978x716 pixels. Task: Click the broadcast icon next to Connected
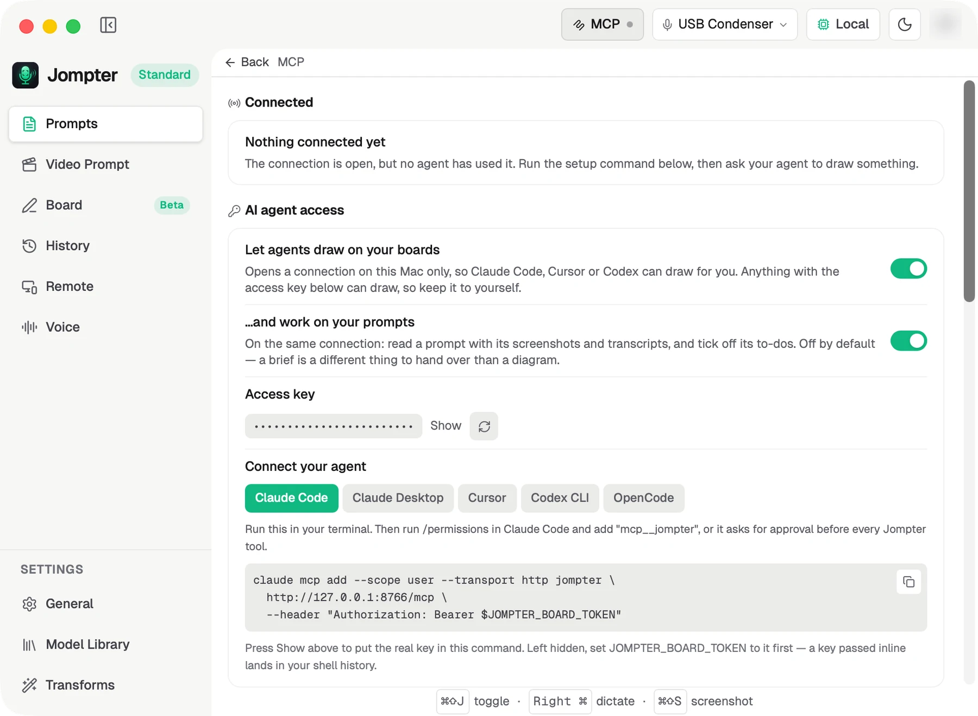(234, 103)
